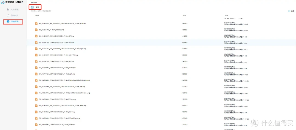Select file name ending TS-216_BACK.png
The image size is (296, 130).
[x=57, y=125]
